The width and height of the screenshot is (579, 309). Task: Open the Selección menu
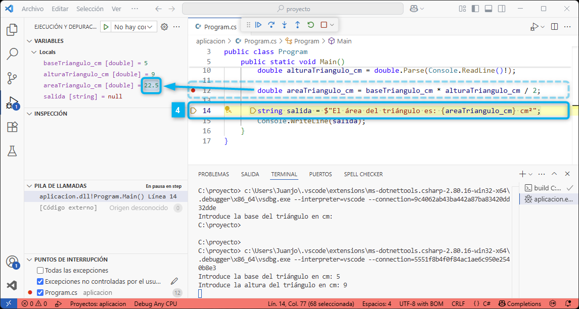click(x=90, y=9)
